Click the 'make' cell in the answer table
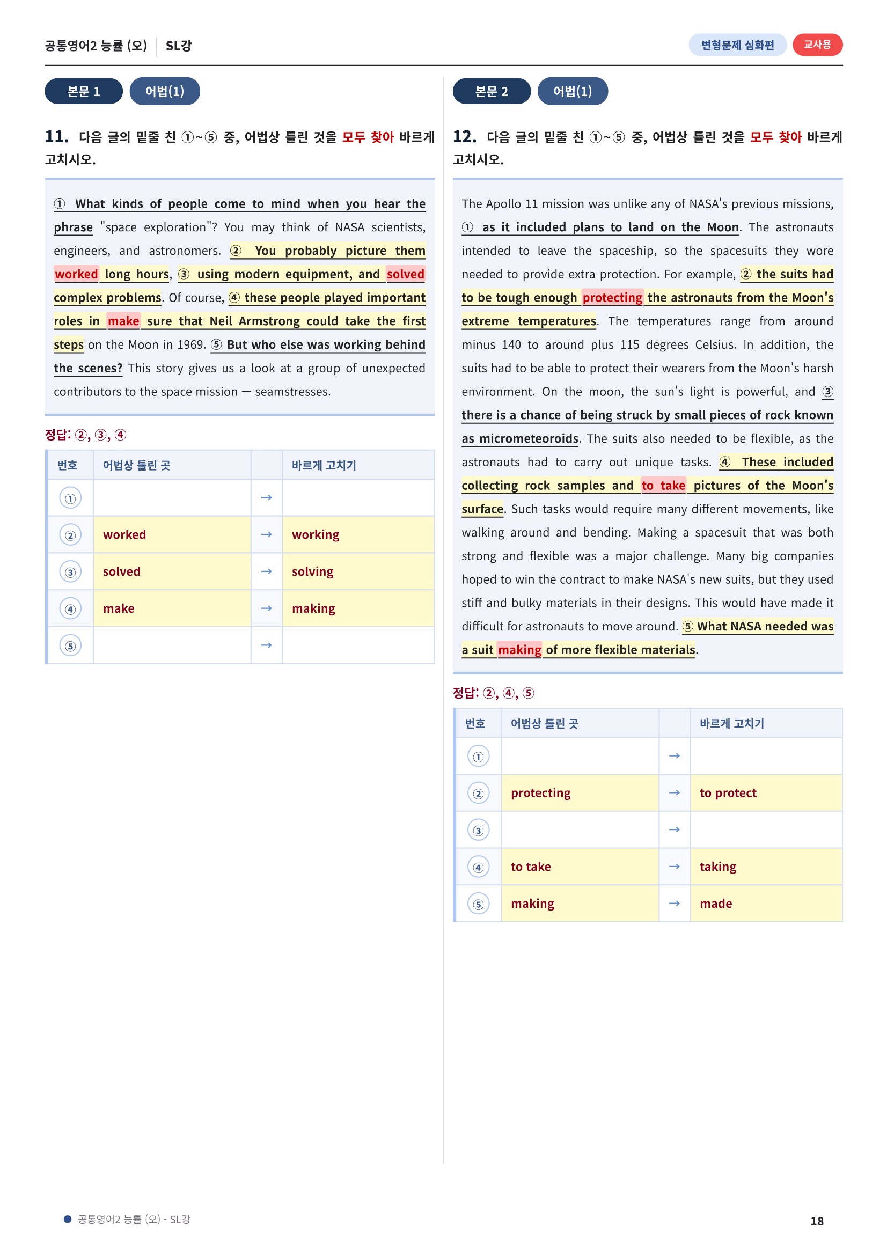 pyautogui.click(x=172, y=608)
